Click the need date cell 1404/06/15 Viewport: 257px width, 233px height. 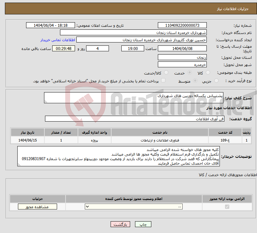[27, 140]
